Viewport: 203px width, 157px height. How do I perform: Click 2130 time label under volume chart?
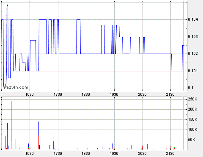pos(170,153)
